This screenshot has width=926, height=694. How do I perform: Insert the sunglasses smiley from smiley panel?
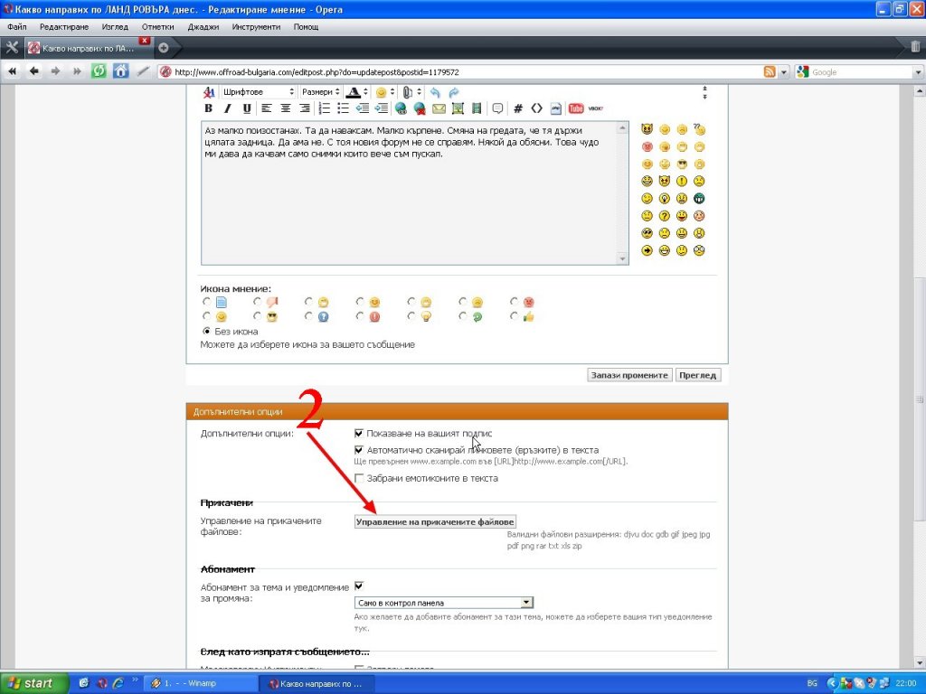coord(682,164)
